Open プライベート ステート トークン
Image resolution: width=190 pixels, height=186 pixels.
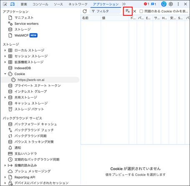38,85
